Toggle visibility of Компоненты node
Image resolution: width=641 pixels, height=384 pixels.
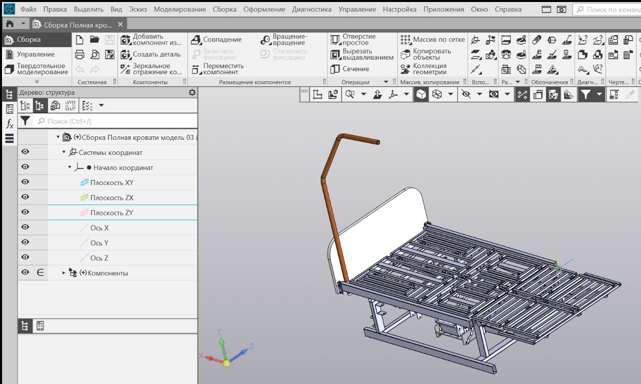click(25, 273)
